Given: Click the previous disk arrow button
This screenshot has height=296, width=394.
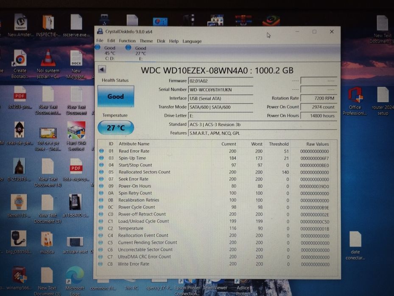Looking at the screenshot, I should coord(102,69).
